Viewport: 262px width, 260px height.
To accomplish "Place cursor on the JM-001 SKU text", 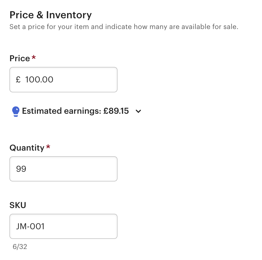I will tap(30, 226).
